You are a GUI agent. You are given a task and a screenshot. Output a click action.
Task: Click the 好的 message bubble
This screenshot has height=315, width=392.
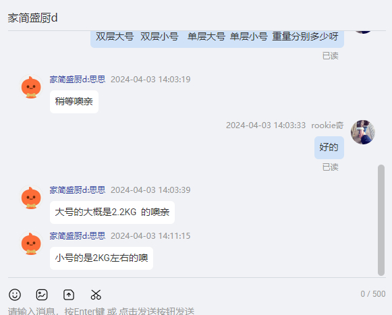(329, 148)
